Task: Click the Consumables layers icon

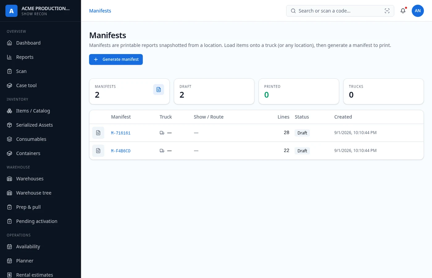Action: [x=10, y=139]
